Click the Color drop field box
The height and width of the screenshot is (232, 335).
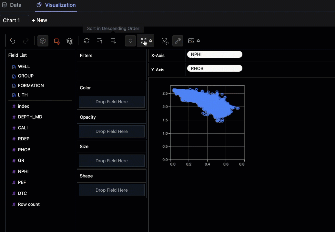pos(112,102)
